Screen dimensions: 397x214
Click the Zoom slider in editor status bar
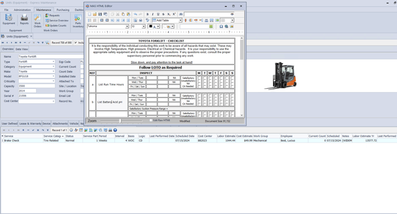coord(121,121)
